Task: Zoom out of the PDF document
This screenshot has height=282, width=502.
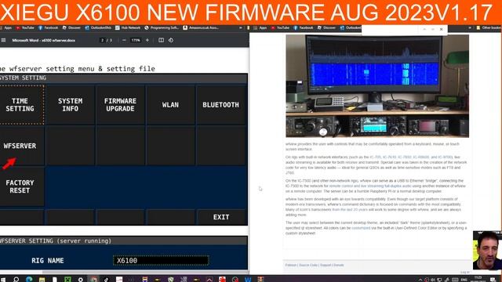Action: 124,40
